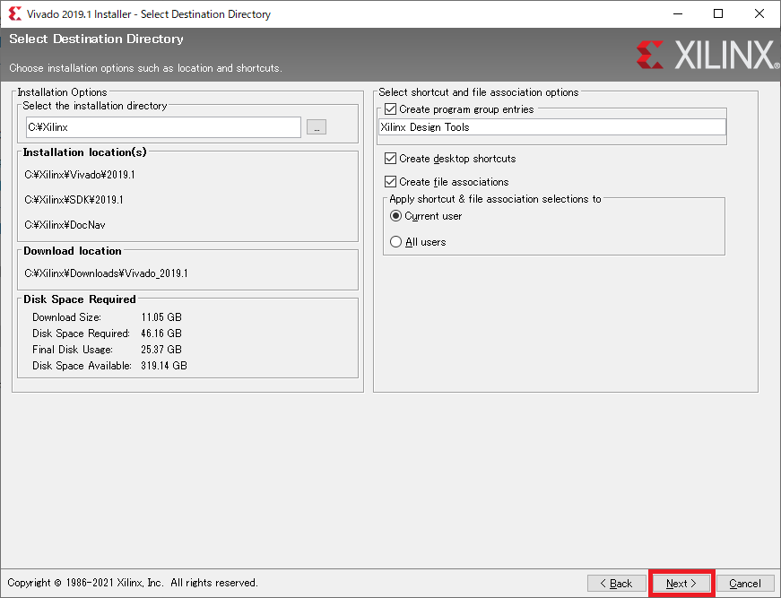
Task: Go back with the Back button
Action: pos(616,584)
